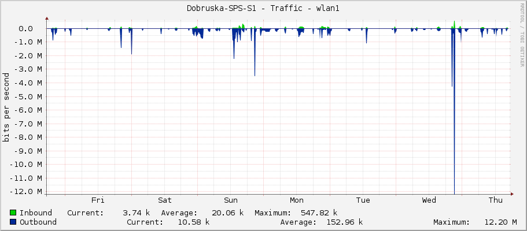Click the 'Fri' x-axis label

98,200
